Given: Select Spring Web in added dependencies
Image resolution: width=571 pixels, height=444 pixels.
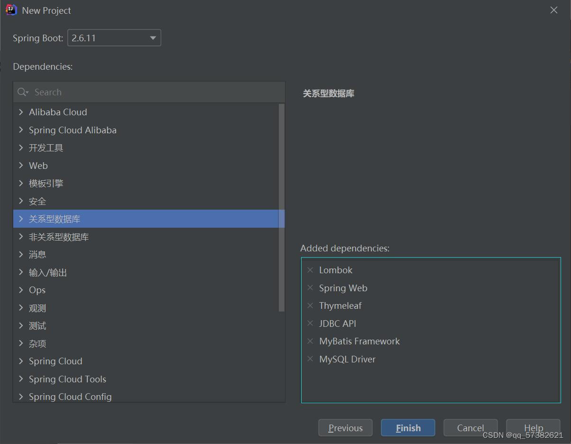Looking at the screenshot, I should 343,288.
